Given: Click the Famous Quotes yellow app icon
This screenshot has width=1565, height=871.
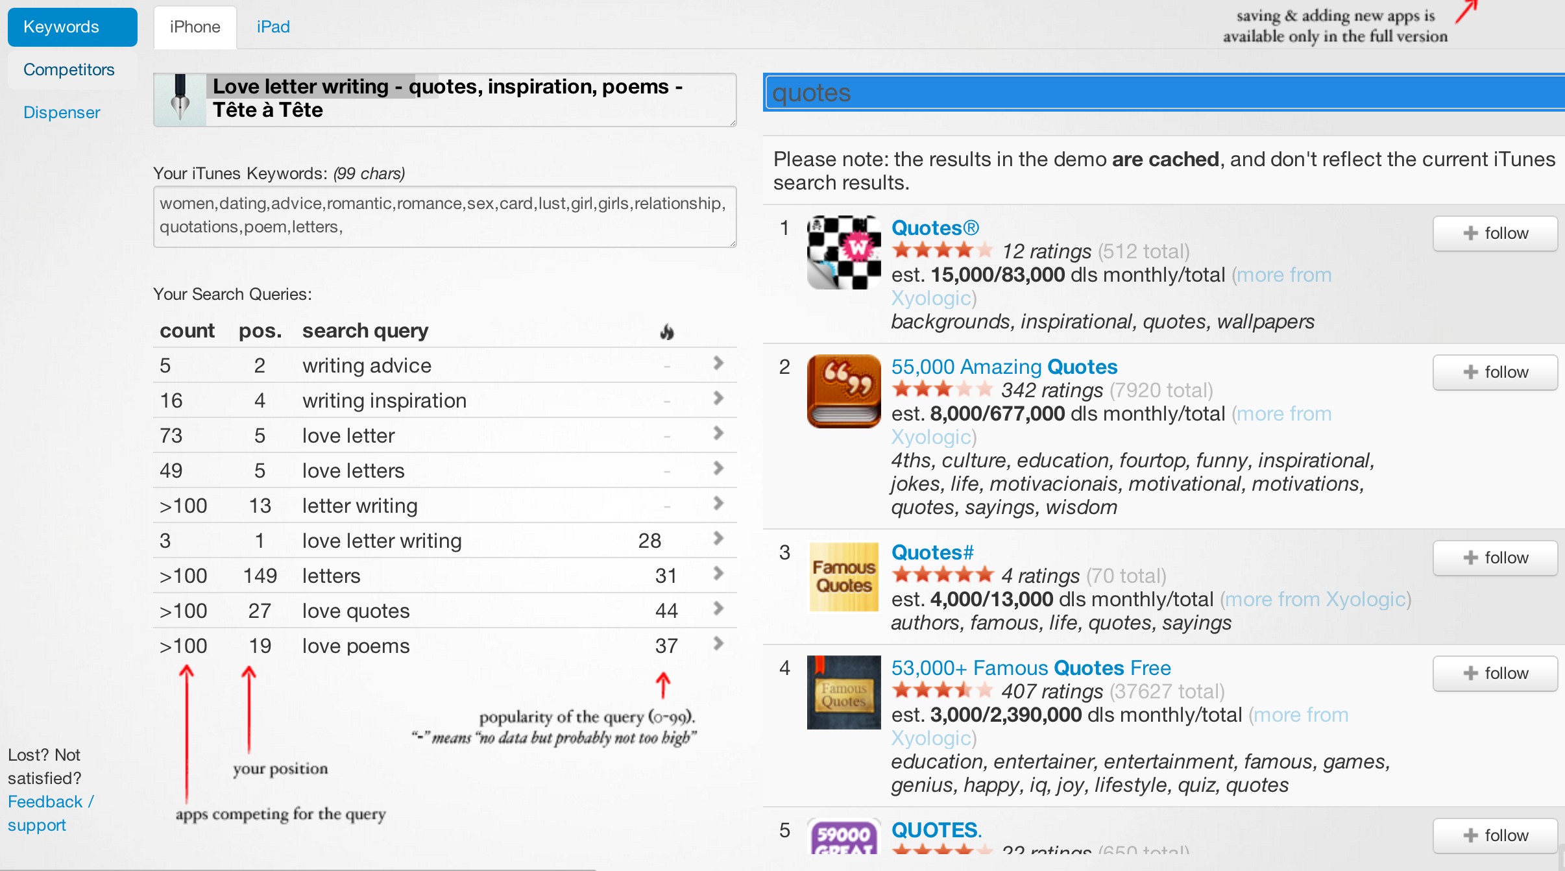Looking at the screenshot, I should coord(843,576).
